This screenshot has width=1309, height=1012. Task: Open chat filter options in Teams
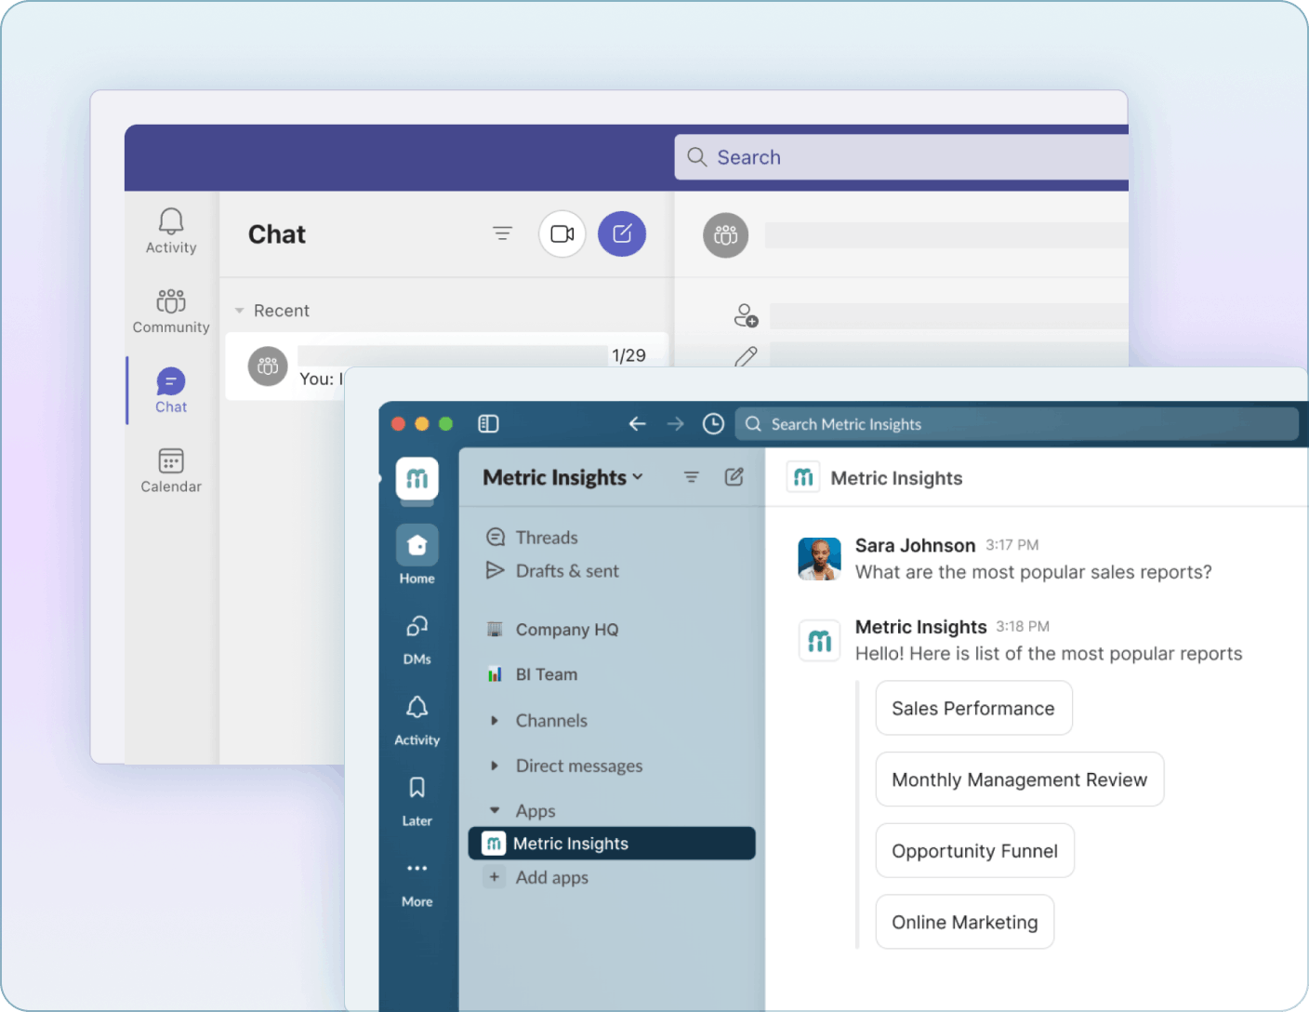pos(502,233)
